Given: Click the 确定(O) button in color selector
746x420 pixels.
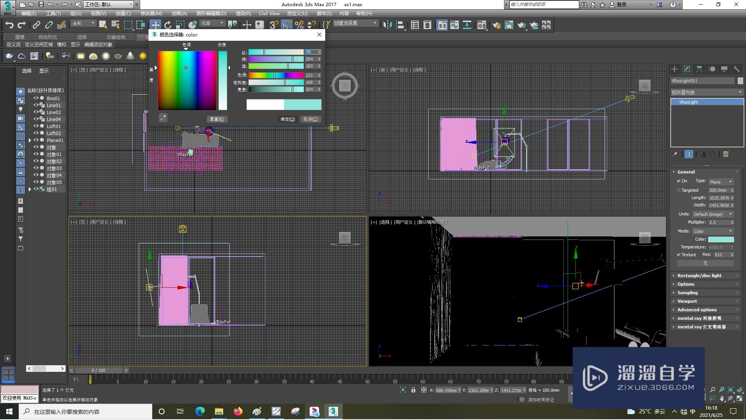Looking at the screenshot, I should [x=288, y=120].
